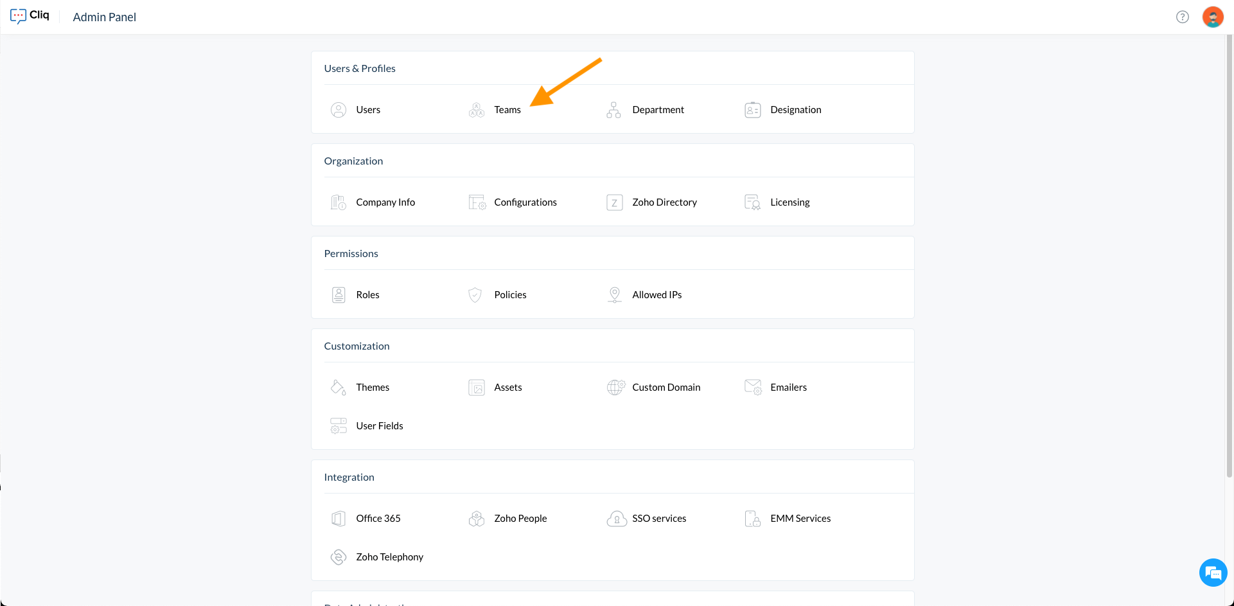This screenshot has height=606, width=1234.
Task: Open the Users link
Action: [368, 110]
